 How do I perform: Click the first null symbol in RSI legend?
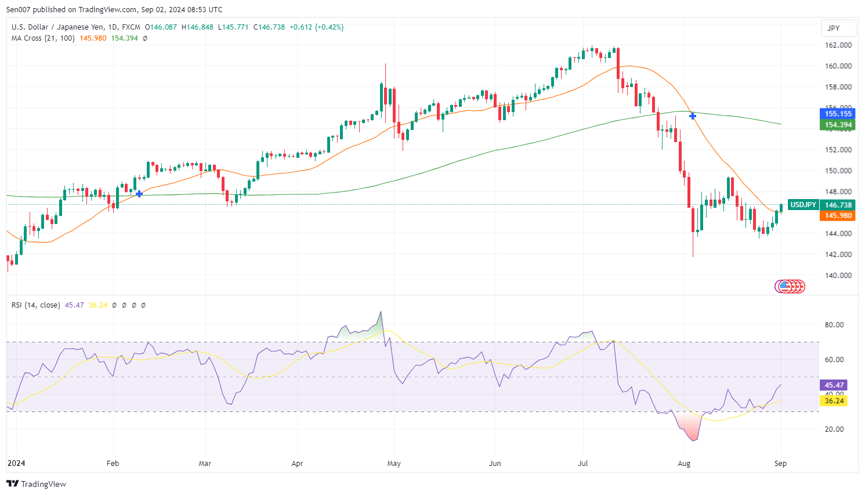(x=114, y=305)
